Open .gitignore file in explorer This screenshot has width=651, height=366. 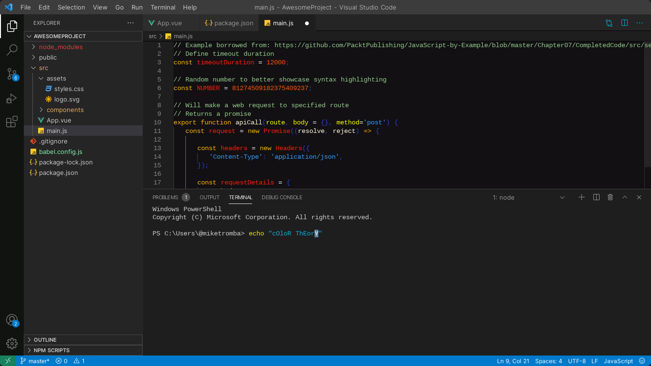[x=83, y=141]
